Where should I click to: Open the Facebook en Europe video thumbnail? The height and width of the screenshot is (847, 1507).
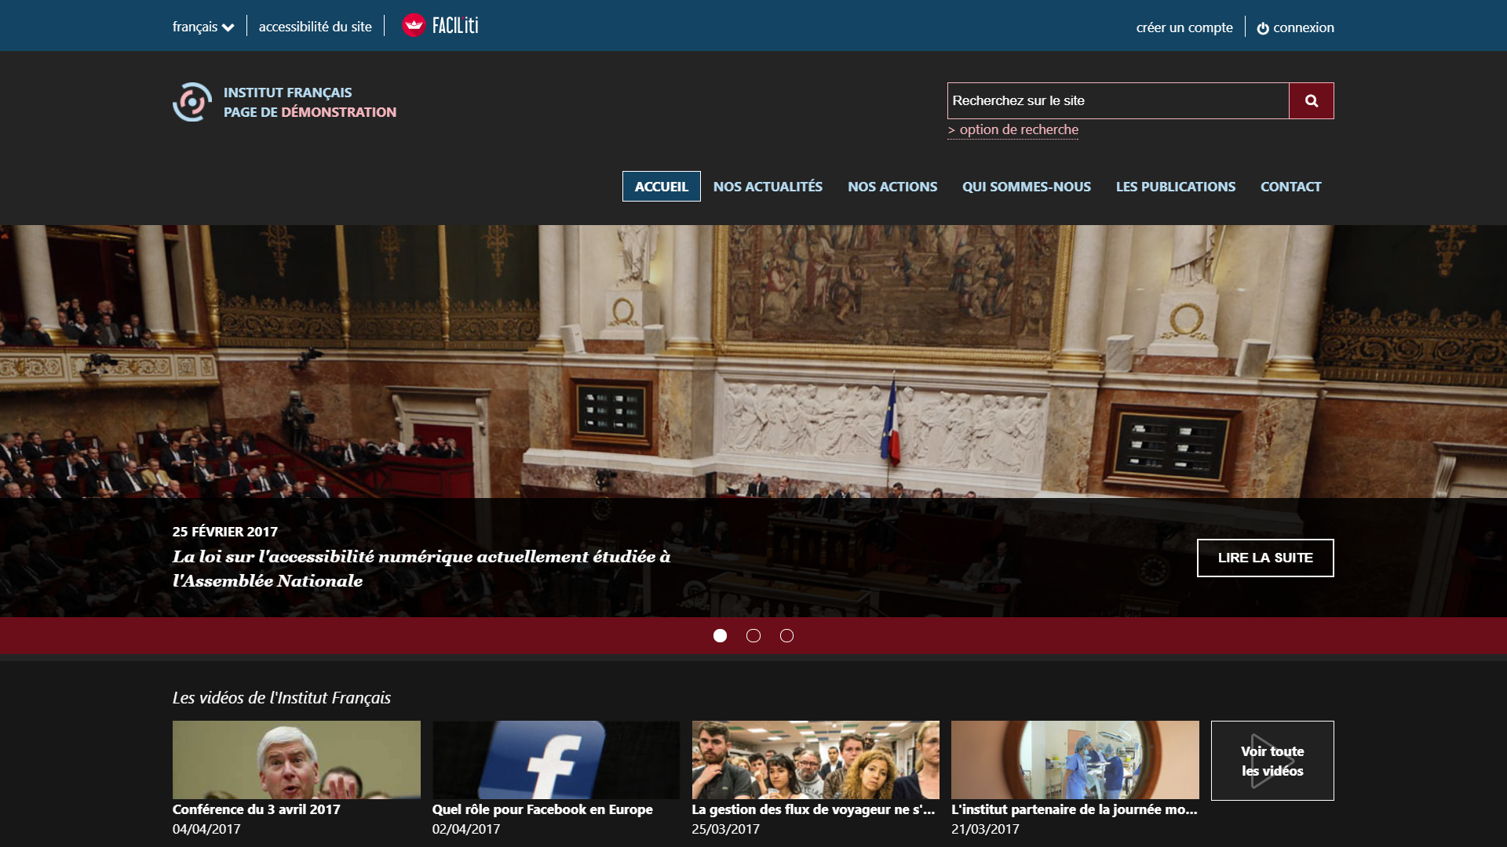click(x=555, y=760)
